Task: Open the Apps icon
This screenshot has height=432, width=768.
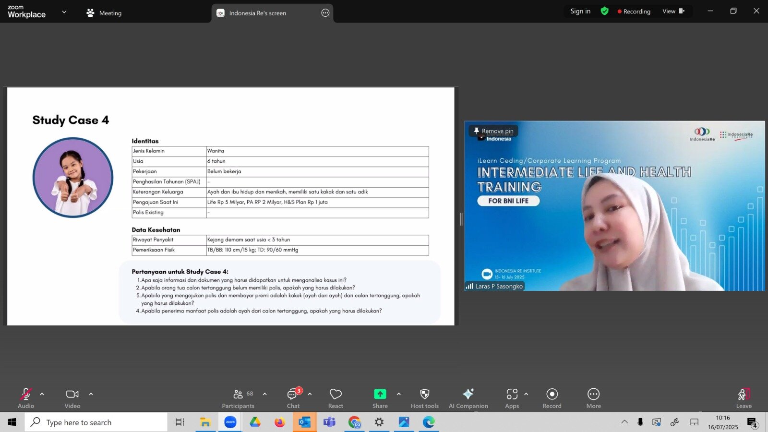Action: pos(512,394)
